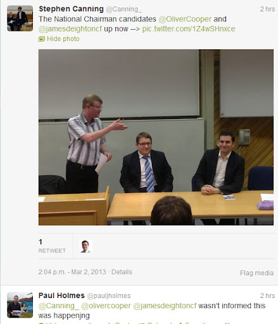Click the Stephen Canning display name

(x=71, y=9)
